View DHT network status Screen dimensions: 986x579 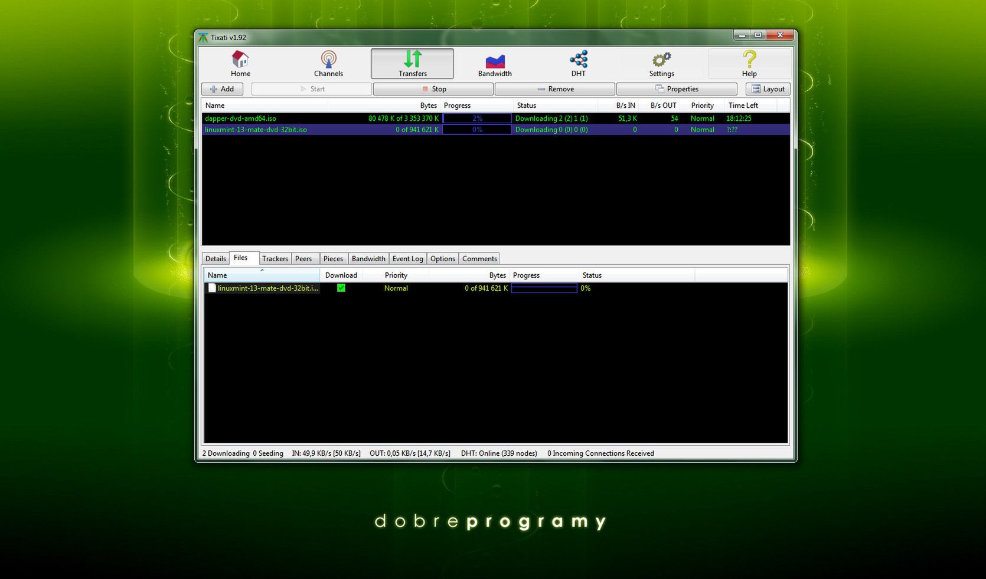pos(577,63)
